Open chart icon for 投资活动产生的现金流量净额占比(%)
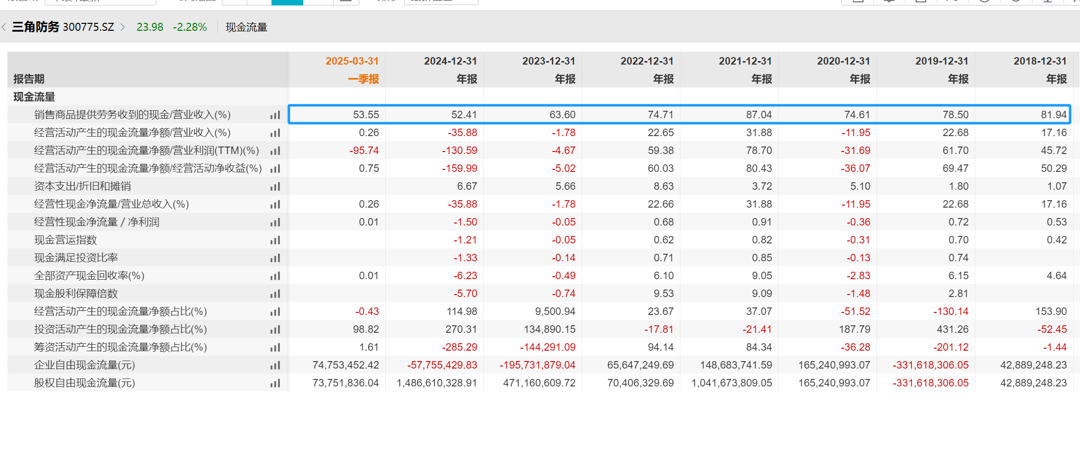Screen dimensions: 1080x450 tap(275, 330)
